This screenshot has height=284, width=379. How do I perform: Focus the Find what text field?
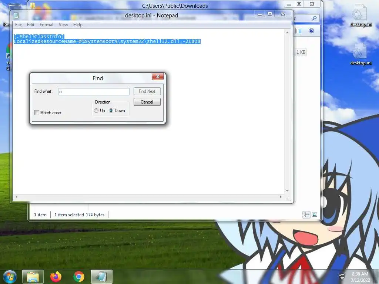(94, 92)
